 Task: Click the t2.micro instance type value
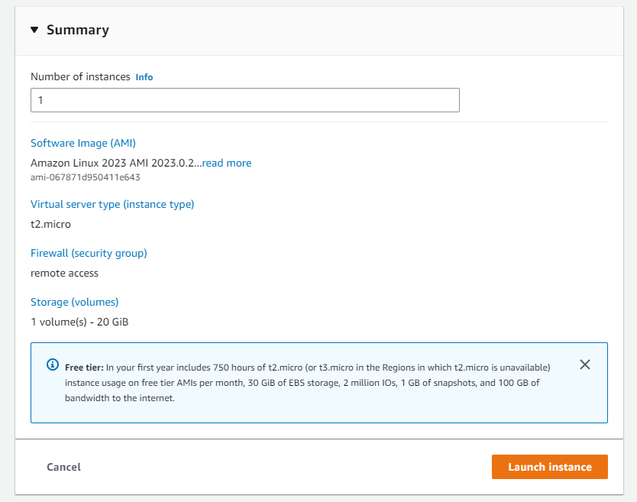[50, 224]
